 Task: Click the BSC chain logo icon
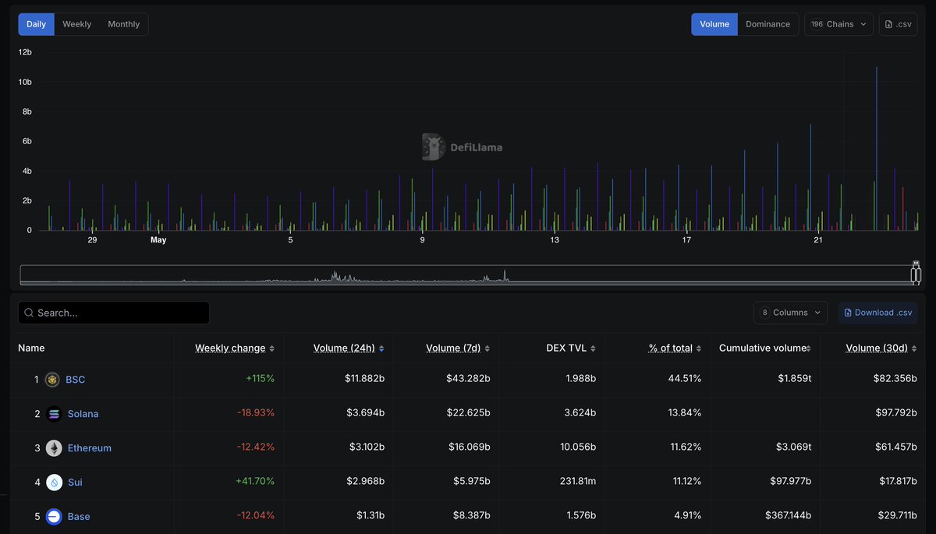point(52,380)
